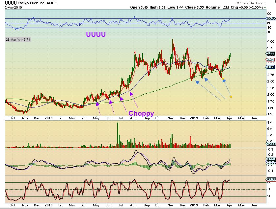Click the green up-triangle beside the Chg value
The height and width of the screenshot is (209, 276).
265,8
